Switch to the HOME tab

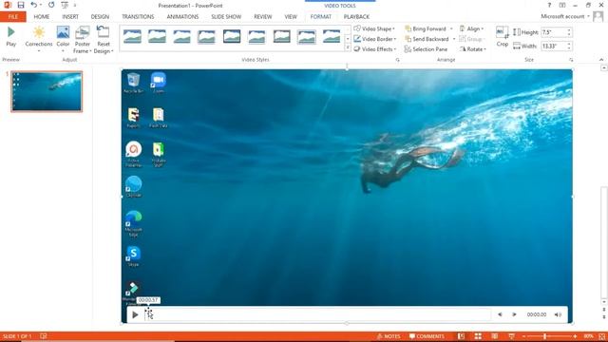(x=42, y=17)
